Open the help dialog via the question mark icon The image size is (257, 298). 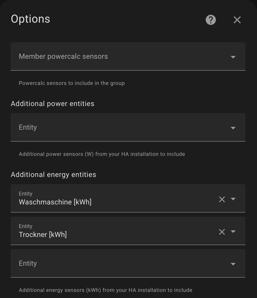click(211, 20)
